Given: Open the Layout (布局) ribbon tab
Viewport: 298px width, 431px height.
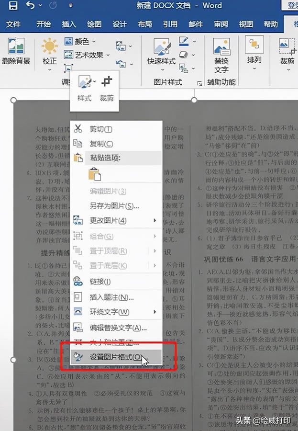Looking at the screenshot, I should click(x=144, y=24).
